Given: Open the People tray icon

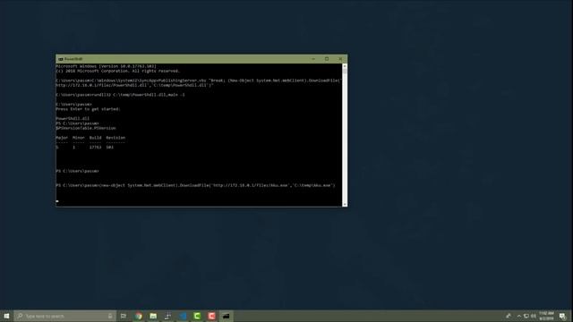Looking at the screenshot, I should (x=509, y=316).
